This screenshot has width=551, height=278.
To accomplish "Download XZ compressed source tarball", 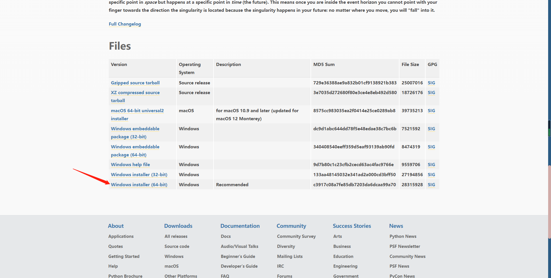I will point(135,97).
